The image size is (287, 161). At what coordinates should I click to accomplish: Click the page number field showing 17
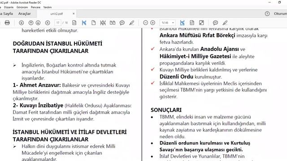tap(58, 23)
